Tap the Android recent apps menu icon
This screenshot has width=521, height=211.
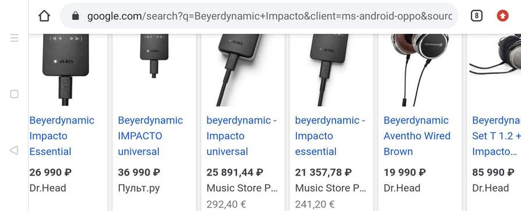click(15, 38)
